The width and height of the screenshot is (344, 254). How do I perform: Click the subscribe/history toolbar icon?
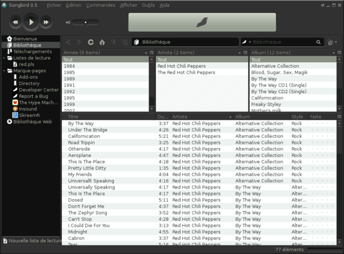pos(125,42)
